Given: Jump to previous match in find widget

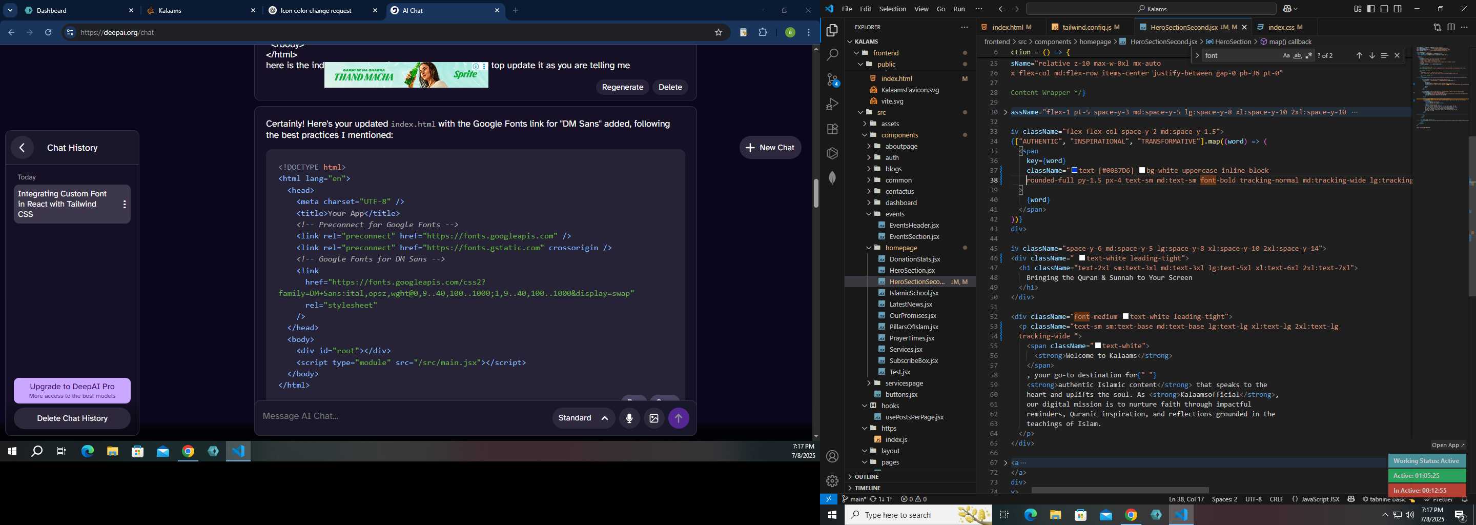Looking at the screenshot, I should pyautogui.click(x=1359, y=55).
